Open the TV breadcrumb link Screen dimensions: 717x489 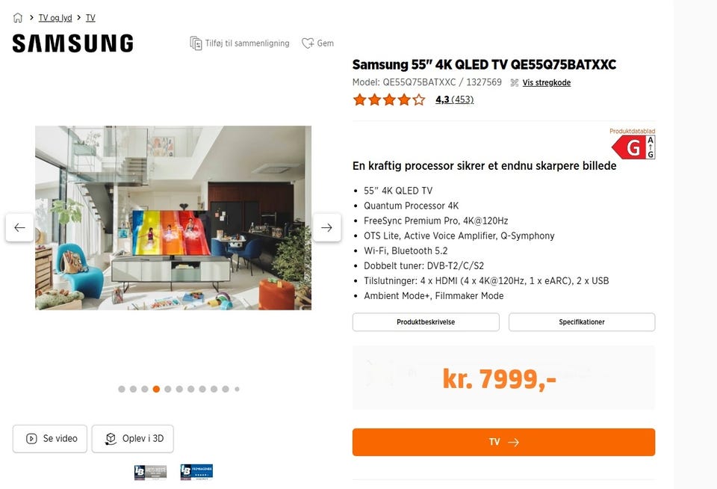(x=90, y=18)
